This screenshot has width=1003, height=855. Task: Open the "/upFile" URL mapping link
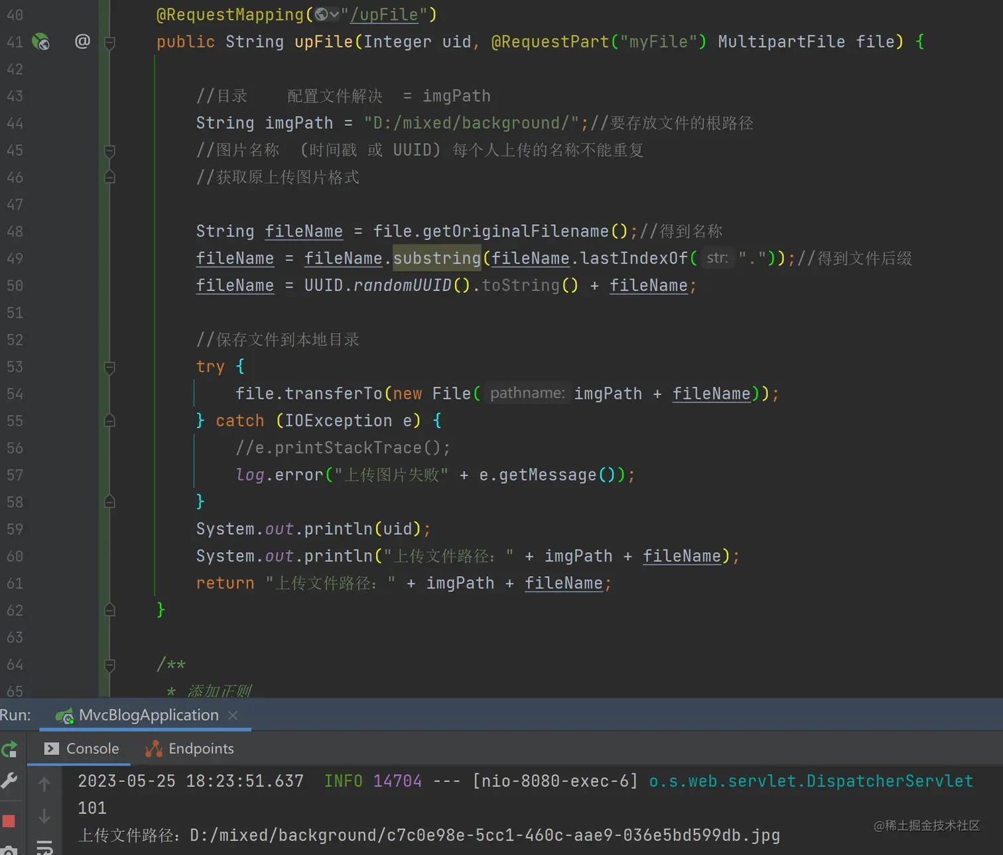coord(384,15)
